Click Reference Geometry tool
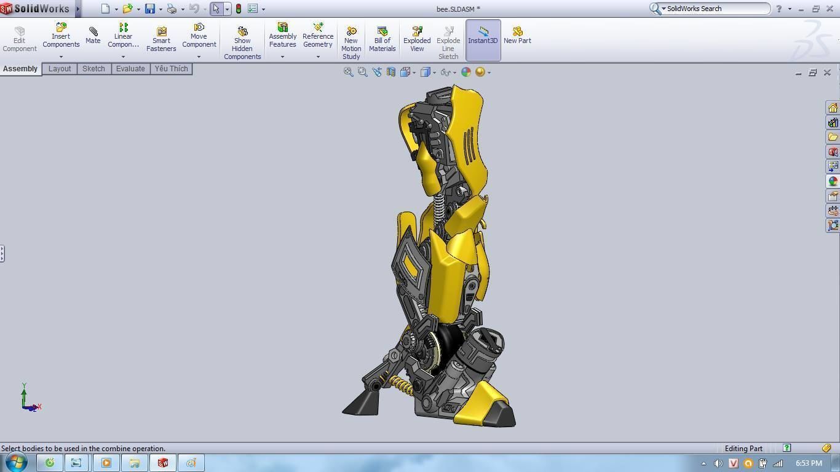Image resolution: width=840 pixels, height=472 pixels. pos(318,36)
